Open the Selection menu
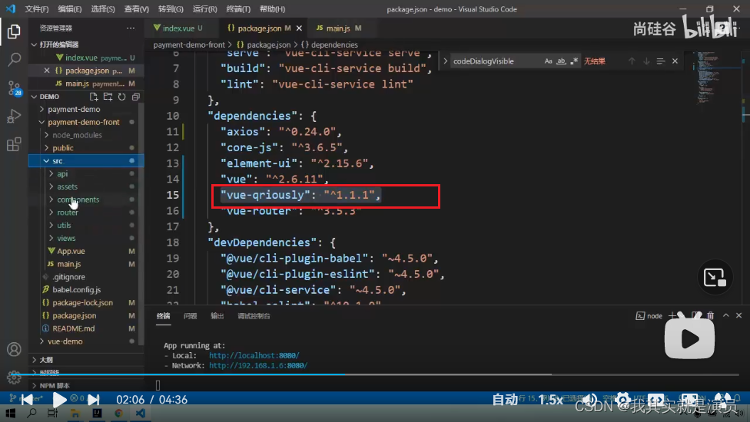The height and width of the screenshot is (422, 750). click(103, 9)
